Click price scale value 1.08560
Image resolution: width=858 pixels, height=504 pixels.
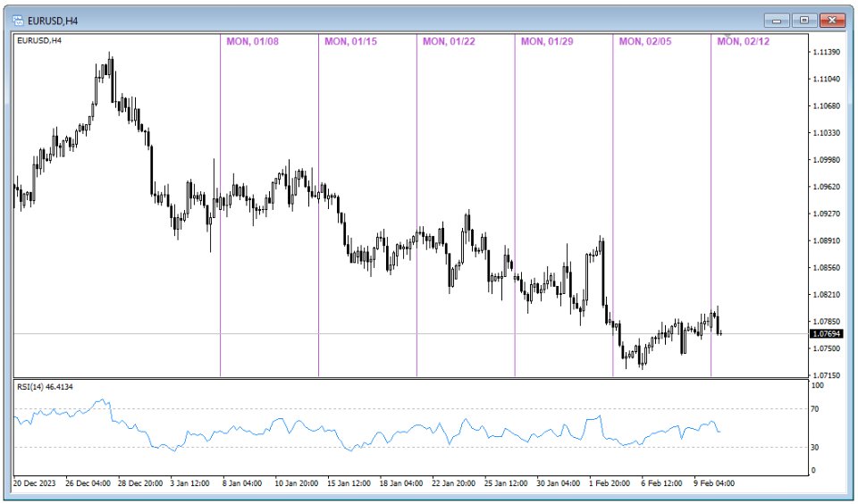[826, 267]
